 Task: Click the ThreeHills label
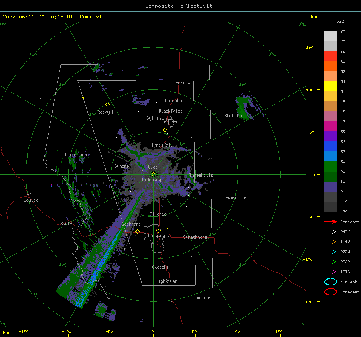[201, 175]
